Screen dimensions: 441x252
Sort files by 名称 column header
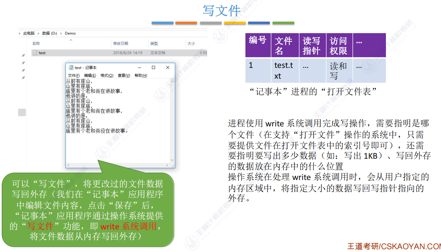click(x=36, y=44)
